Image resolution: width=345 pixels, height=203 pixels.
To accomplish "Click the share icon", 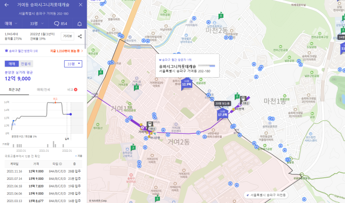I will [x=80, y=36].
